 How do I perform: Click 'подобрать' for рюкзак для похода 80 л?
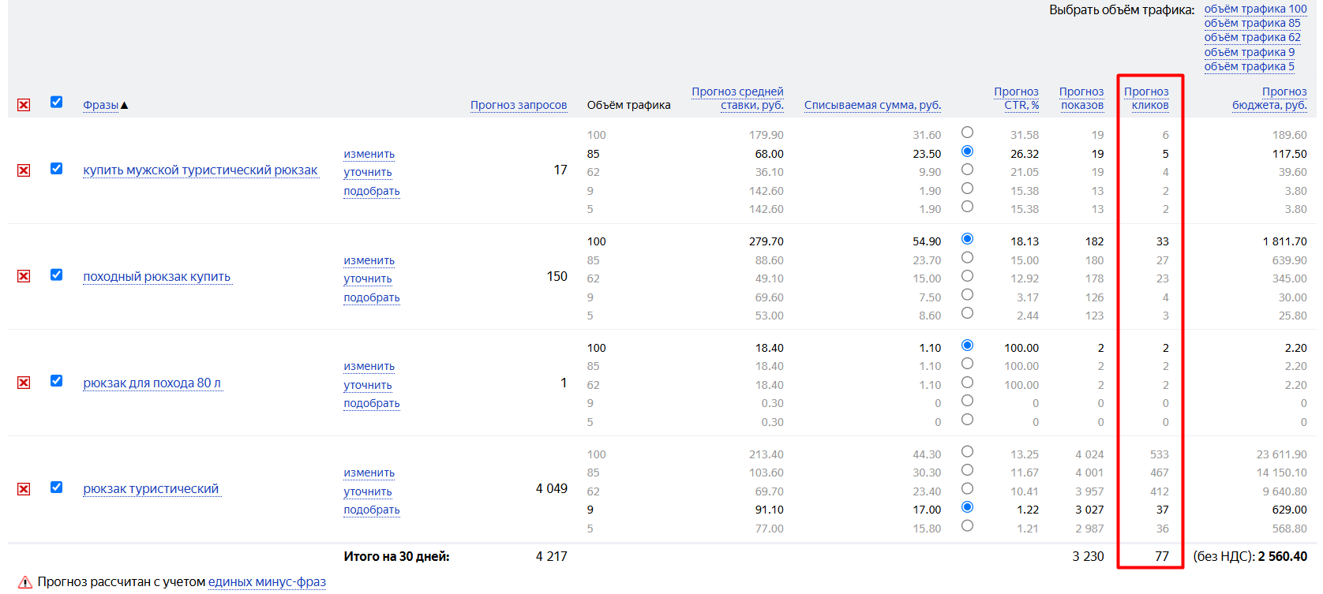pyautogui.click(x=372, y=403)
